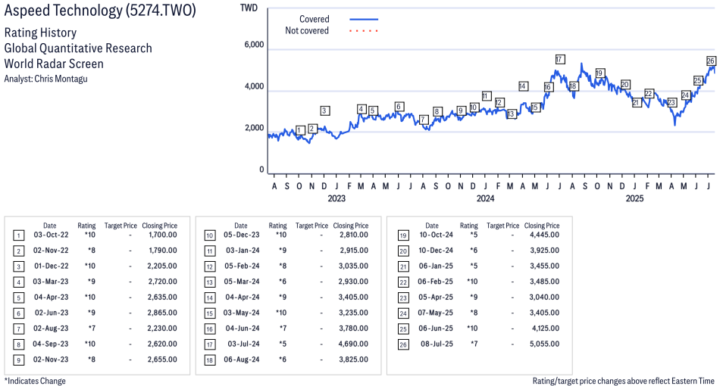
Task: Click chart marker 26 at chart end
Action: click(x=711, y=61)
